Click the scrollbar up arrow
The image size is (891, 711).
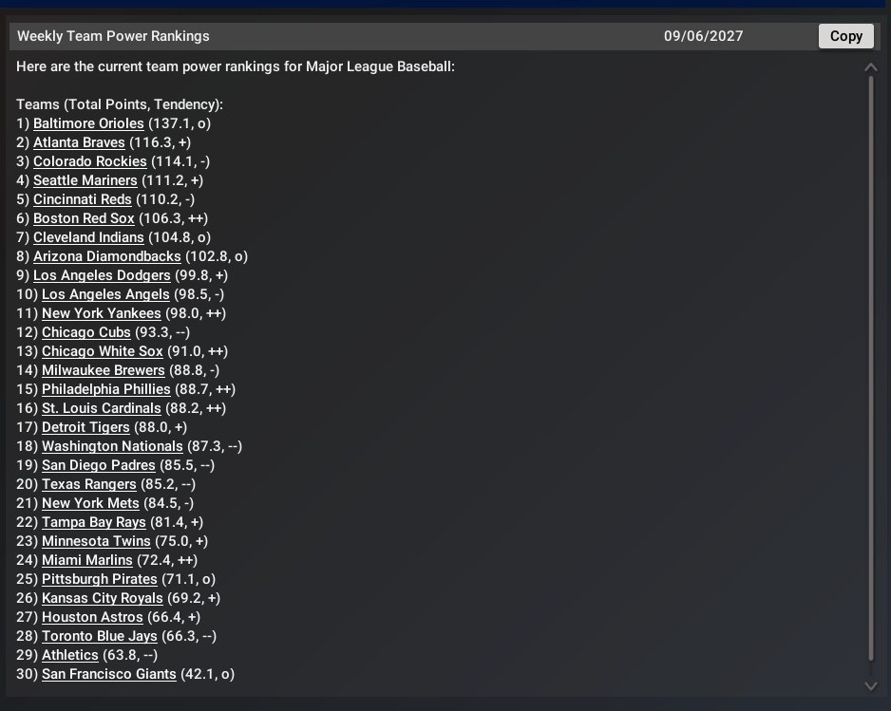(x=870, y=67)
